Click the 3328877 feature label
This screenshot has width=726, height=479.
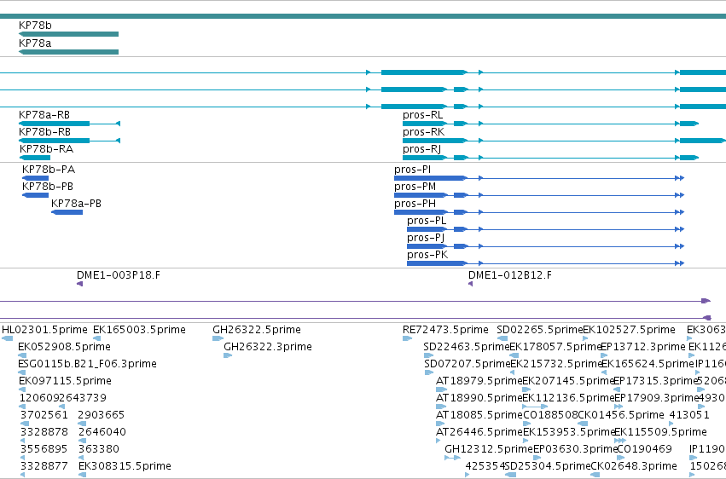click(44, 466)
